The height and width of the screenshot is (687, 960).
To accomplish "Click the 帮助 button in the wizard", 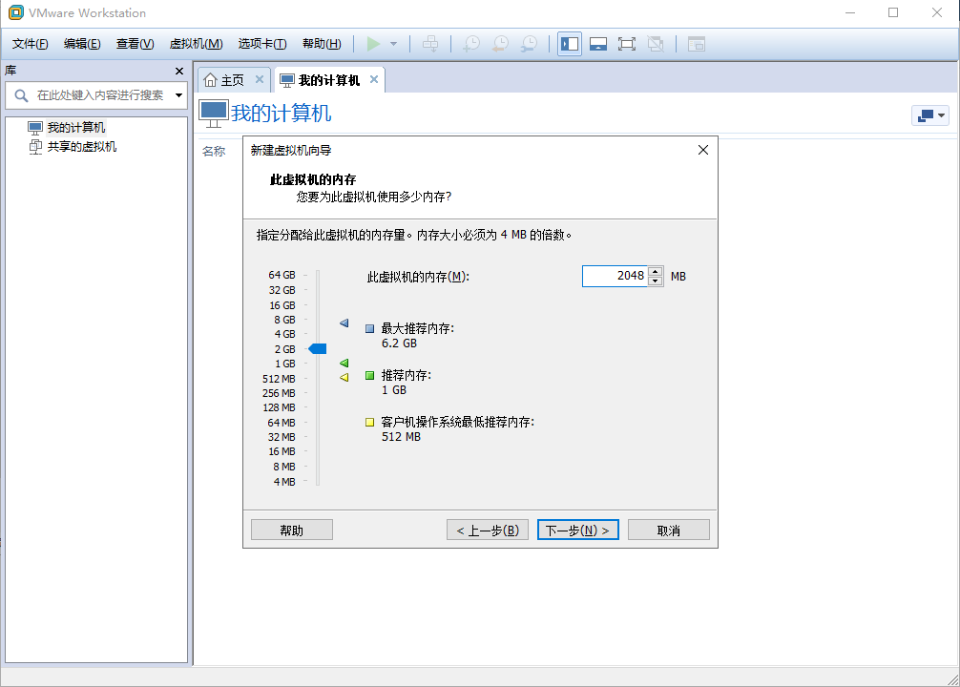I will coord(292,531).
